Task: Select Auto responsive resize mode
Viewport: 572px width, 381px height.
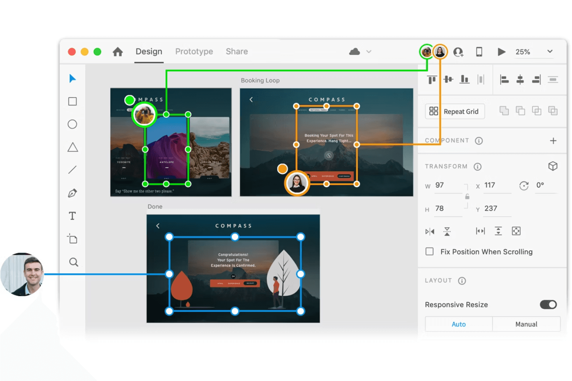Action: coord(459,324)
